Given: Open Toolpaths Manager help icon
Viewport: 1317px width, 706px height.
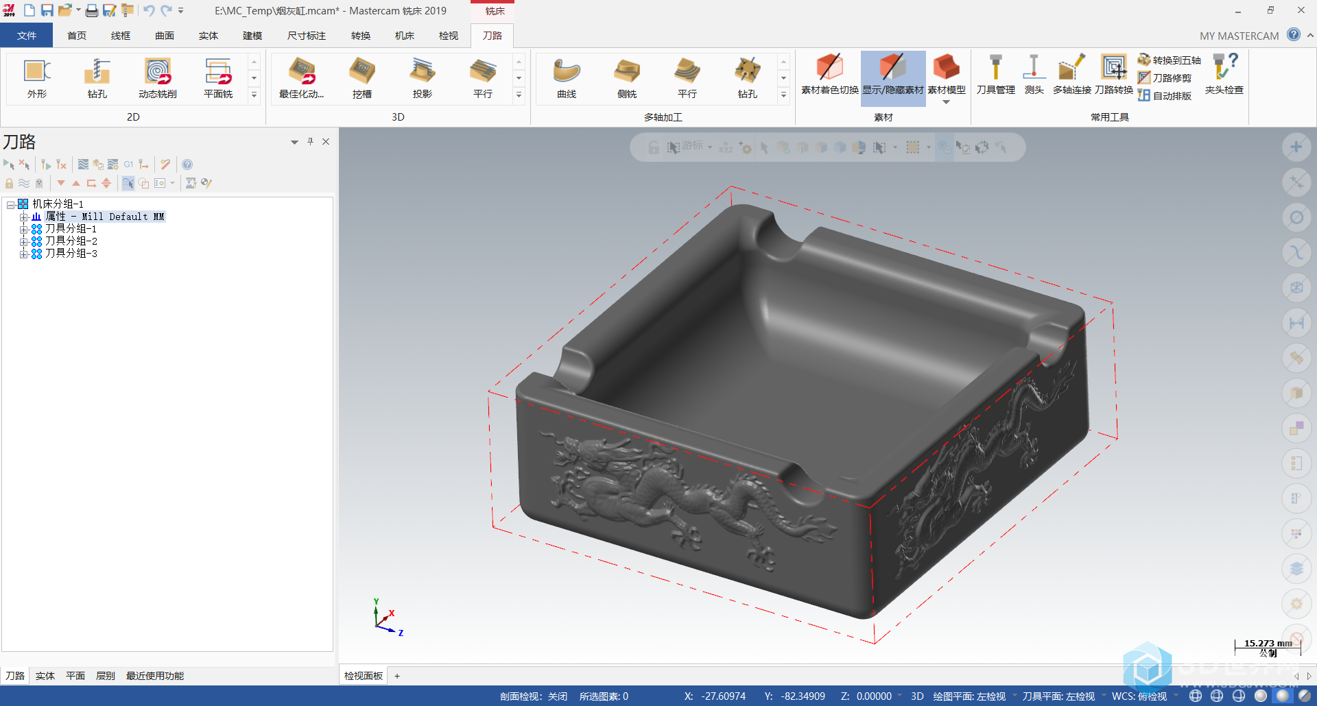Looking at the screenshot, I should click(187, 165).
